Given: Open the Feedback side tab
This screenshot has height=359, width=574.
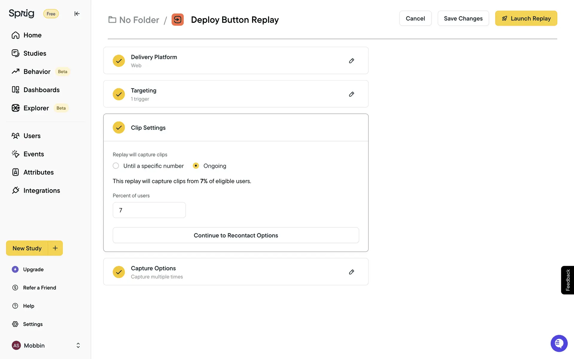Looking at the screenshot, I should 567,280.
